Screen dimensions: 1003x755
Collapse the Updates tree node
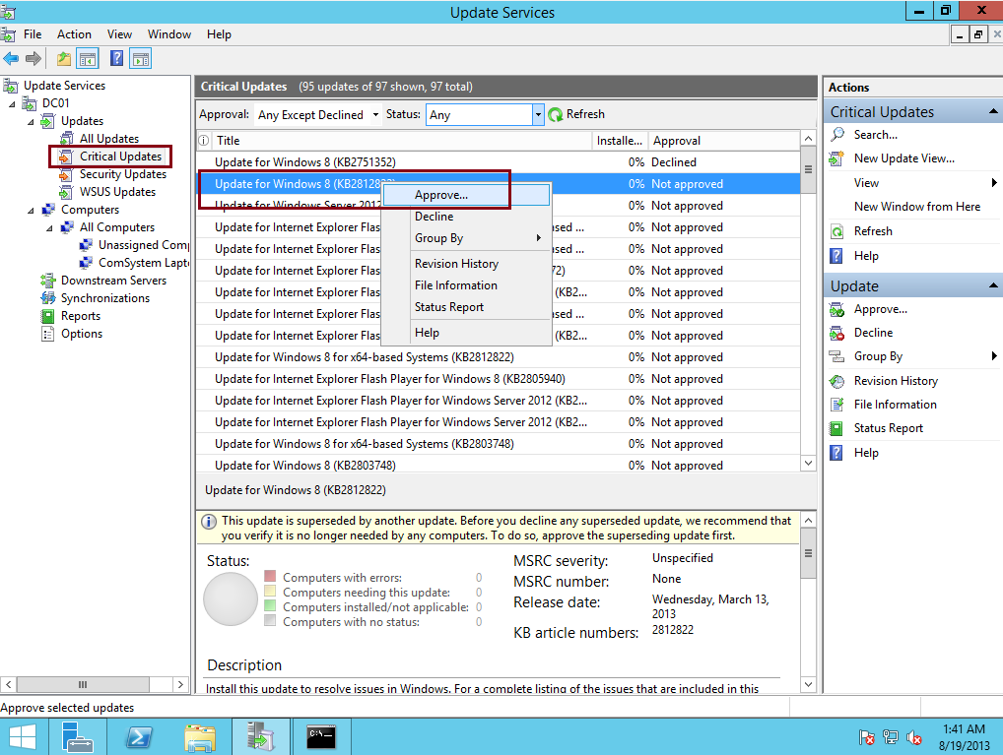(x=31, y=121)
